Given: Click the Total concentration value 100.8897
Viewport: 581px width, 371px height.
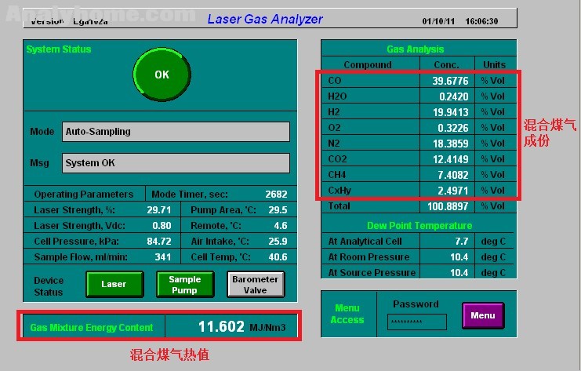Looking at the screenshot, I should [x=448, y=206].
